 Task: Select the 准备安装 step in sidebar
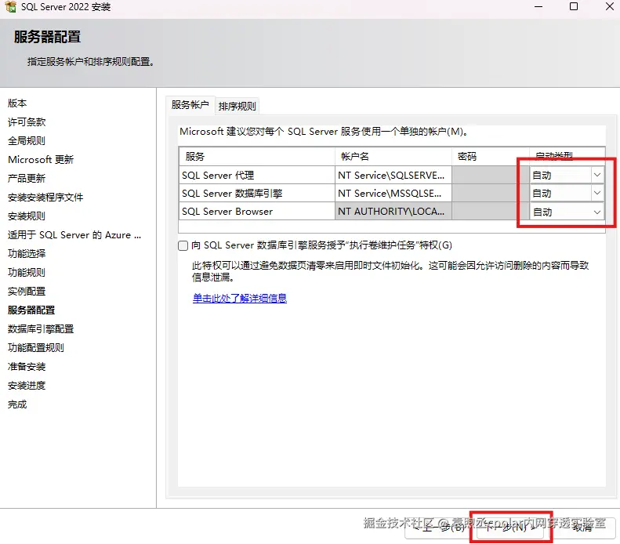pos(27,367)
